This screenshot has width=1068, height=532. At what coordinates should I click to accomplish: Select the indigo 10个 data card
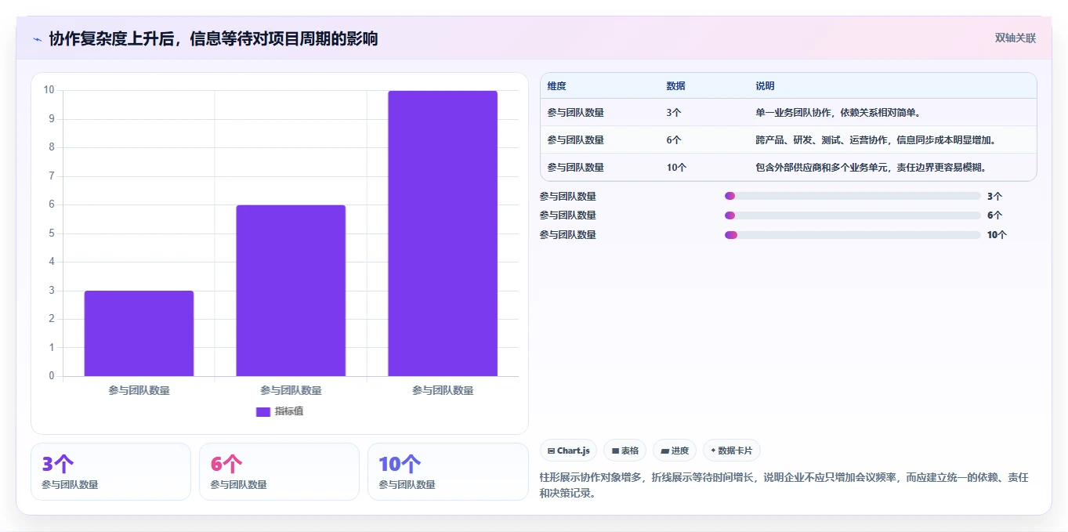(447, 472)
